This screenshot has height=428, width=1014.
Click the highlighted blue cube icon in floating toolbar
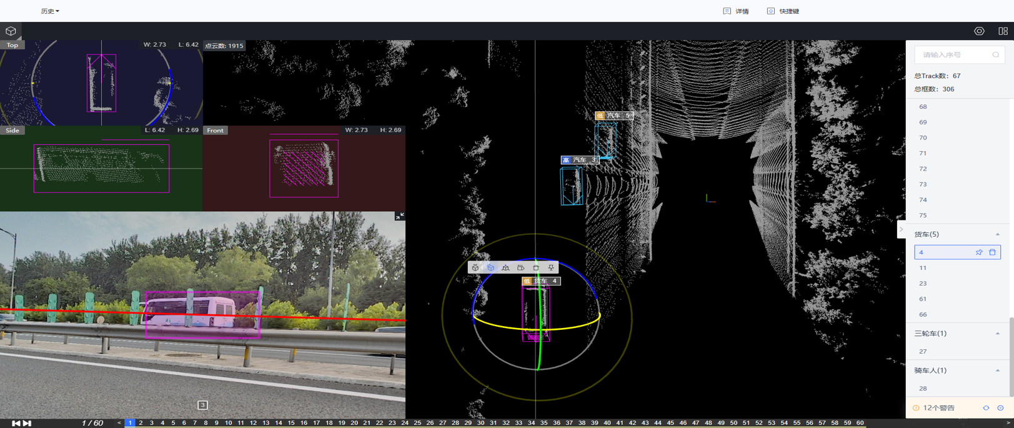[490, 267]
